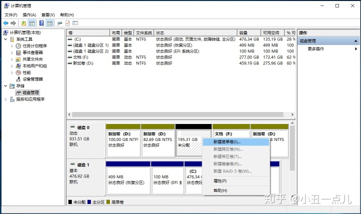The height and width of the screenshot is (214, 361).
Task: Select the 82.69 GB 新加卷 (D:) partition block
Action: click(158, 140)
